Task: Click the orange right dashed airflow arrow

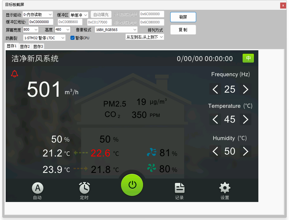Action: [x=81, y=168]
